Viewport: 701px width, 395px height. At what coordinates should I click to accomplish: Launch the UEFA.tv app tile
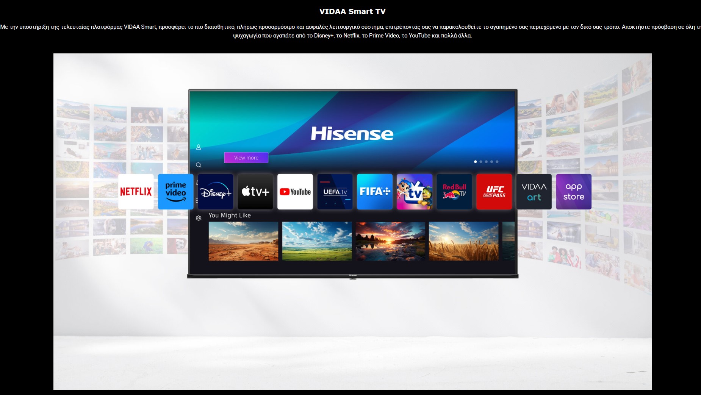(x=335, y=192)
